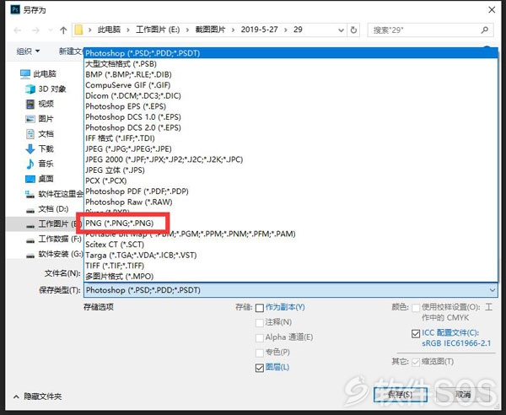The height and width of the screenshot is (415, 506).
Task: Choose 大型文档格式 (*.PSB) format
Action: [x=291, y=63]
